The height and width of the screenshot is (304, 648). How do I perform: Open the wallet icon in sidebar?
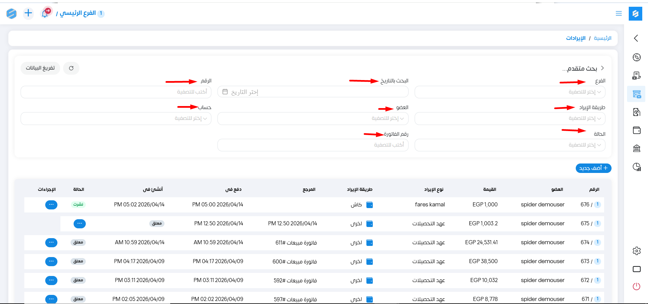[637, 130]
